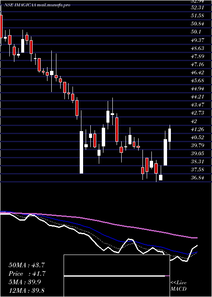Viewport: 212px width, 297px height.
Task: Select the 48.63 price axis label
Action: coord(197,48)
